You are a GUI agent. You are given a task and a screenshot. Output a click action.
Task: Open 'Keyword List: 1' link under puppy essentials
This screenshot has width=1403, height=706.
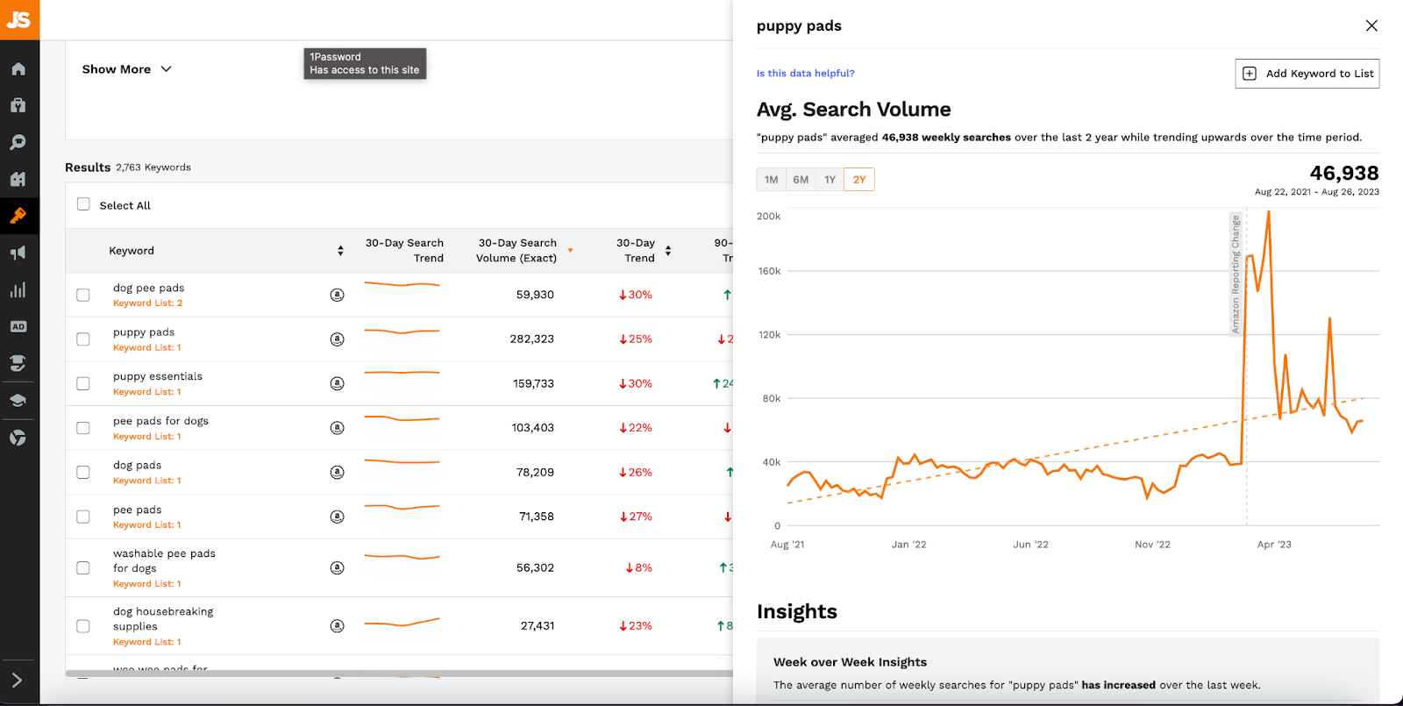(x=147, y=392)
